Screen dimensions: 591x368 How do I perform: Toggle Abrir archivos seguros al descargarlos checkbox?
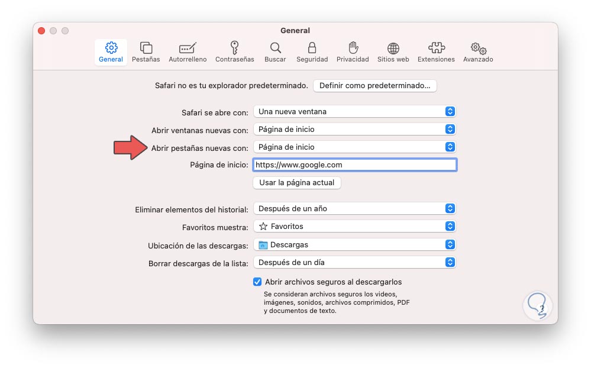coord(257,282)
